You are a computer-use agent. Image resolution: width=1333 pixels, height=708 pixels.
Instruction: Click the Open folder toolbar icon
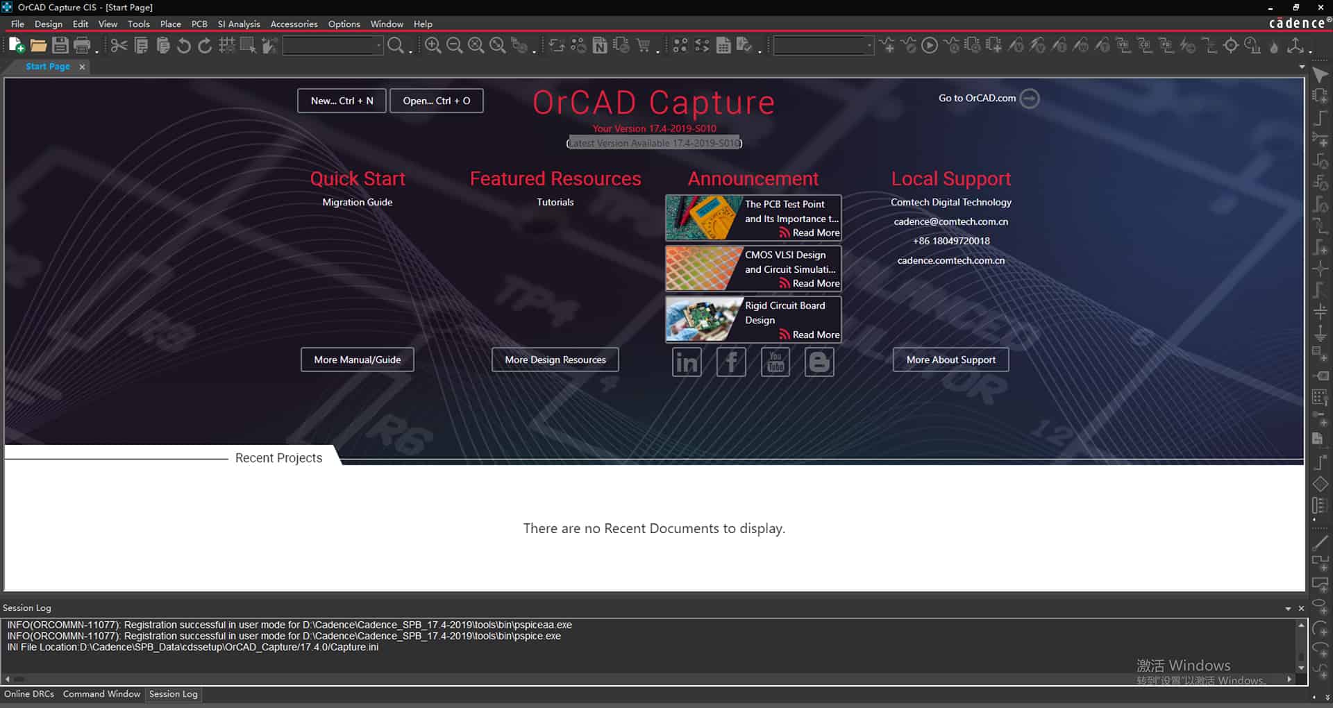point(38,46)
